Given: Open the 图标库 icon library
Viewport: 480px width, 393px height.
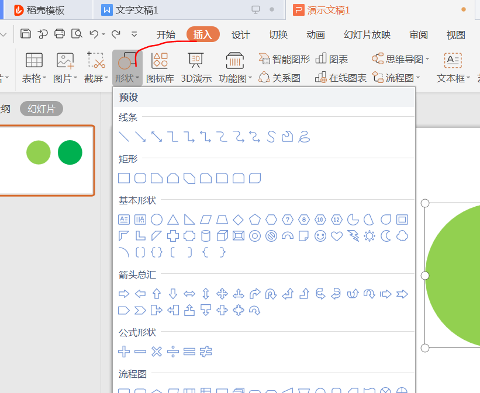Looking at the screenshot, I should (x=160, y=68).
